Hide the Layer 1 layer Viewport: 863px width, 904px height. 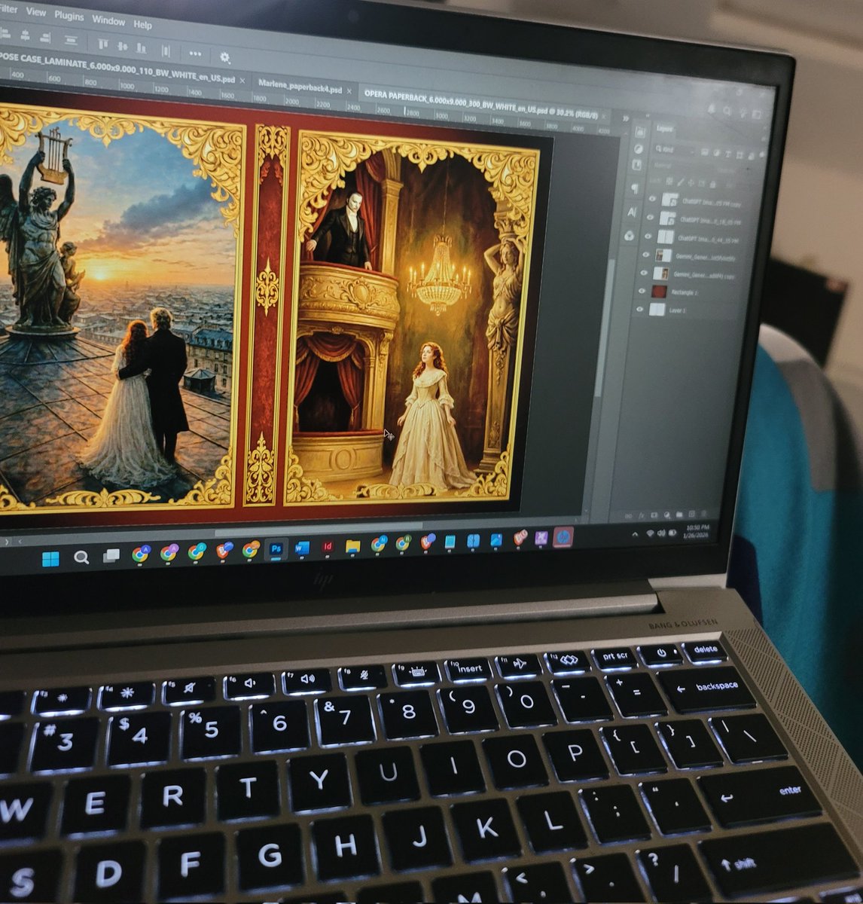pos(639,309)
